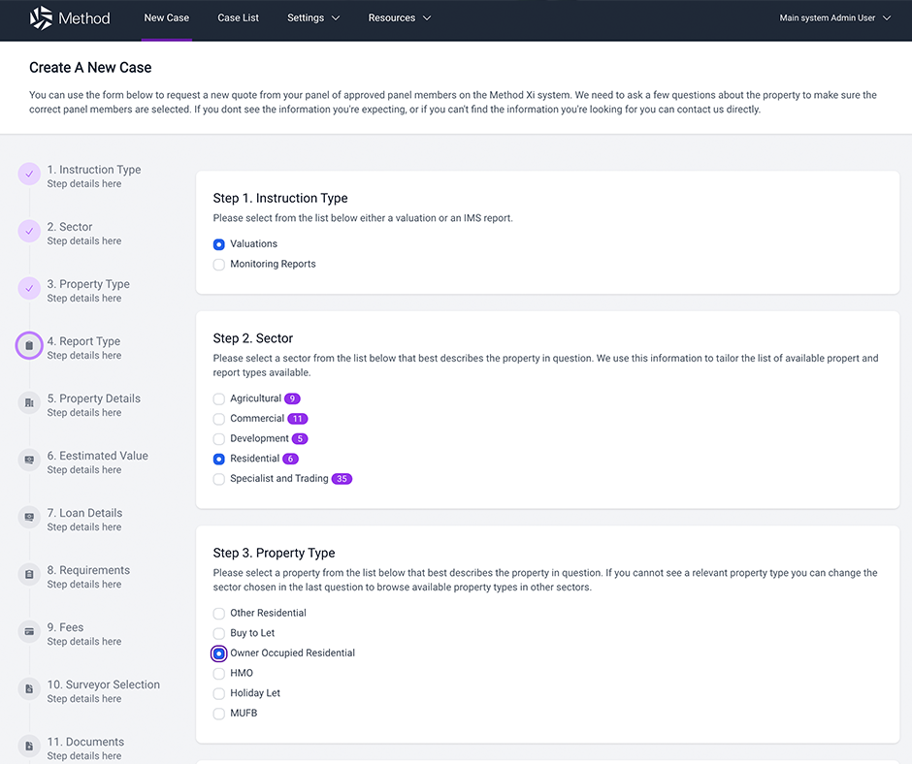Click the Step 1. Instruction Type heading
The height and width of the screenshot is (764, 912).
tap(280, 198)
